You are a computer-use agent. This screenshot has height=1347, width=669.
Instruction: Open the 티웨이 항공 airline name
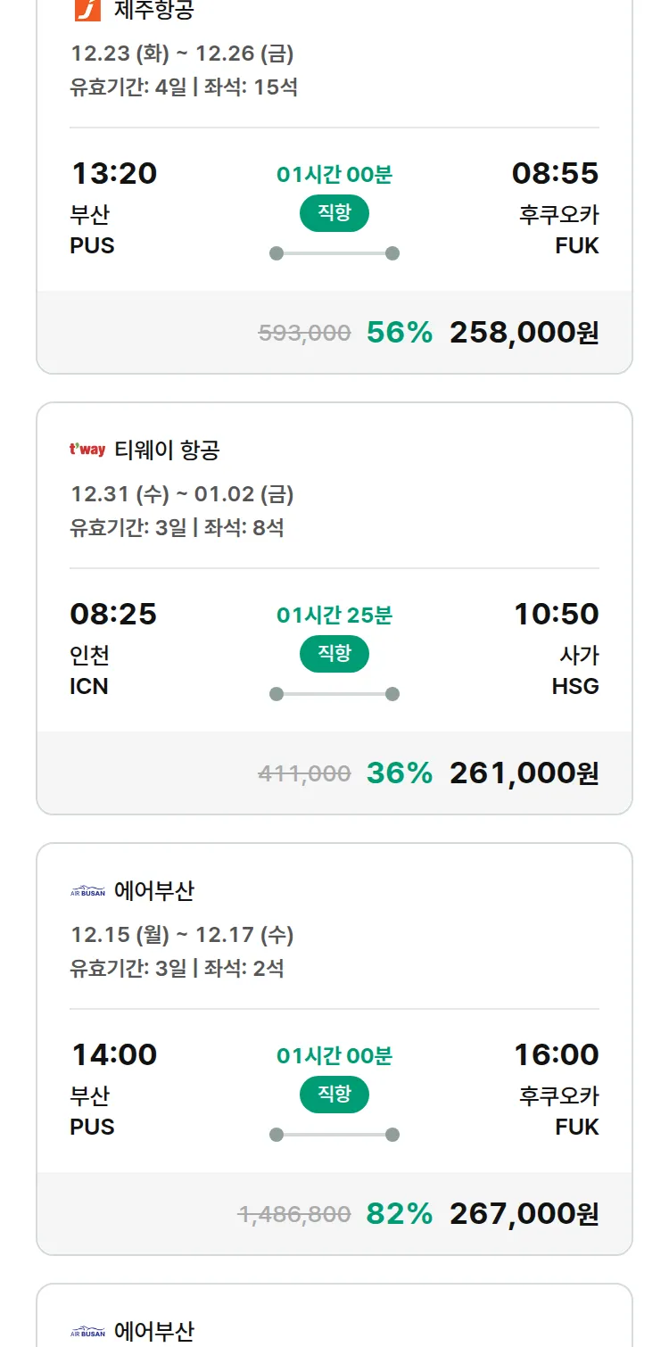click(167, 450)
